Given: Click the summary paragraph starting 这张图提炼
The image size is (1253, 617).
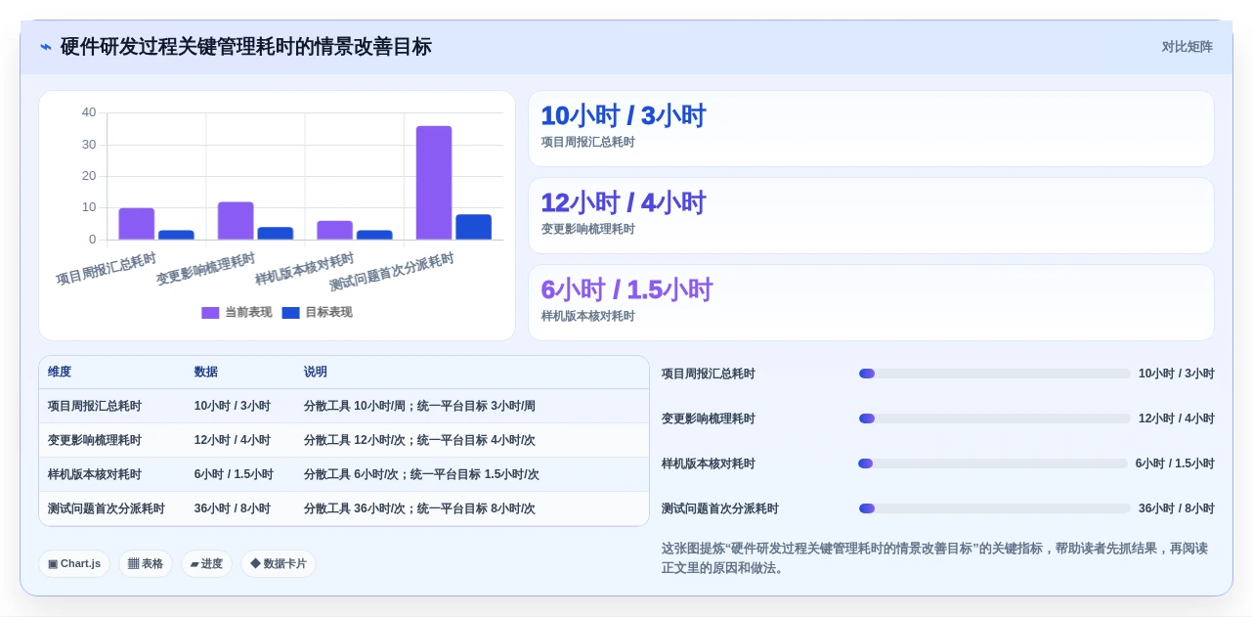Looking at the screenshot, I should pyautogui.click(x=937, y=558).
